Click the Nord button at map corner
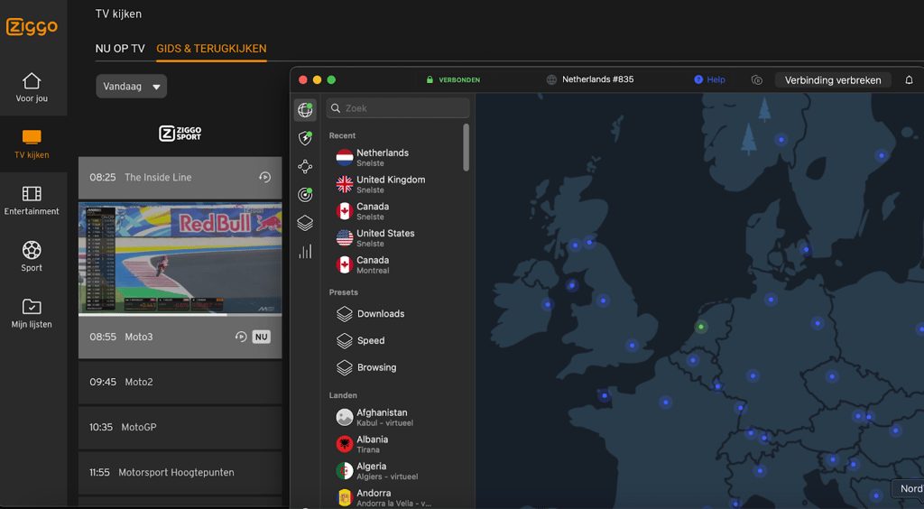Image resolution: width=924 pixels, height=509 pixels. 908,489
